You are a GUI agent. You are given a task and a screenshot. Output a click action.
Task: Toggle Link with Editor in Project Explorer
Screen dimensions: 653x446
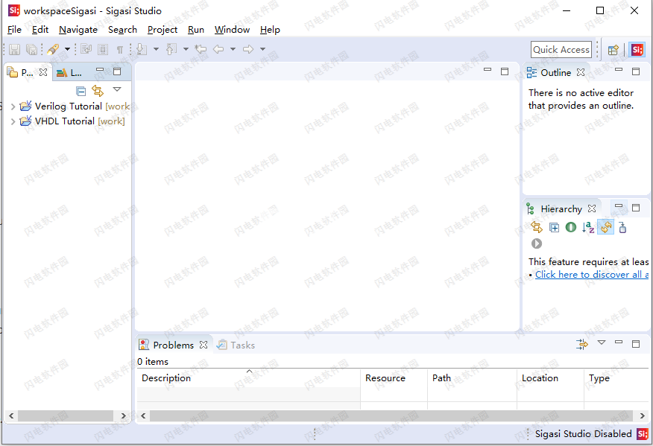coord(98,90)
